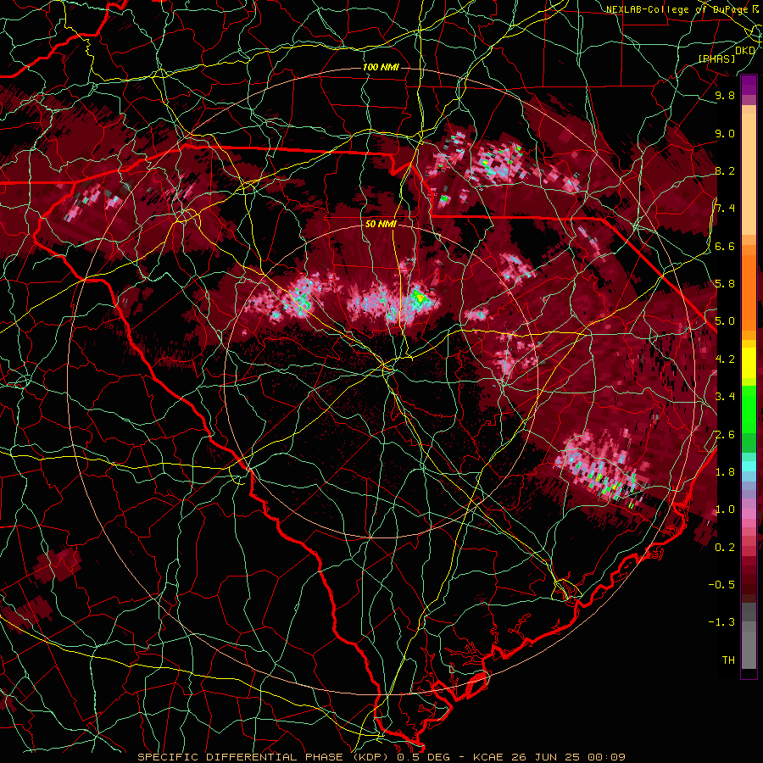
Task: Click the "1.0" scale value
Action: tap(725, 510)
